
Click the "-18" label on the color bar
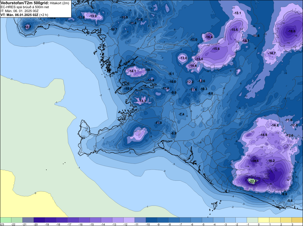tap(58, 224)
